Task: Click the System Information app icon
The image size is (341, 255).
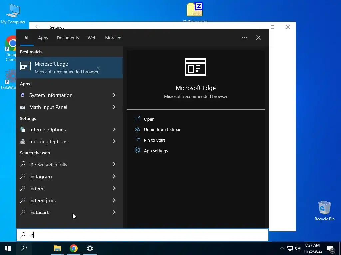Action: click(22, 95)
